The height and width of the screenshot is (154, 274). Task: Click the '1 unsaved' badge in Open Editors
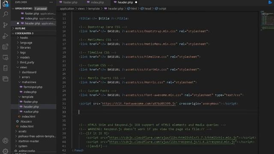41,9
